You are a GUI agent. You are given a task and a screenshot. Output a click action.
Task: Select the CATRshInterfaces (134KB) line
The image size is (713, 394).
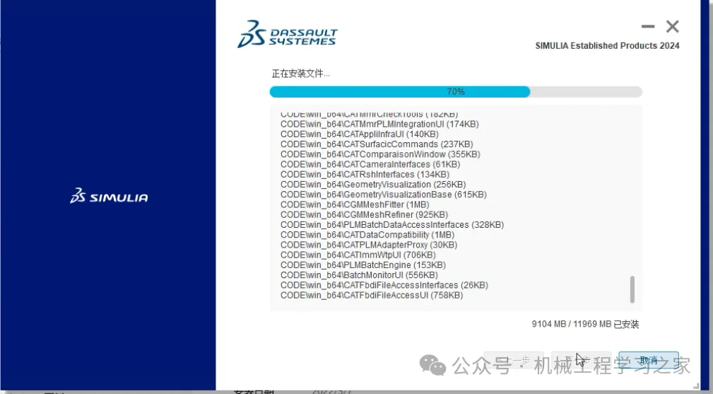click(x=365, y=174)
